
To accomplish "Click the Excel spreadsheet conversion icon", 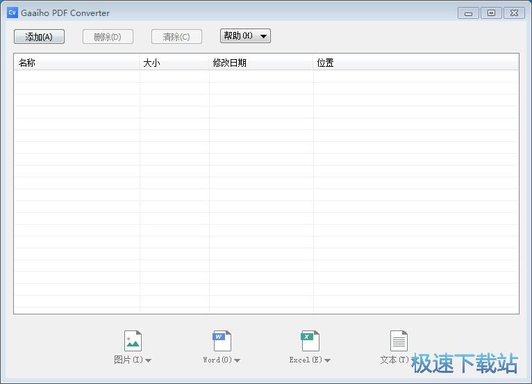I will [310, 340].
